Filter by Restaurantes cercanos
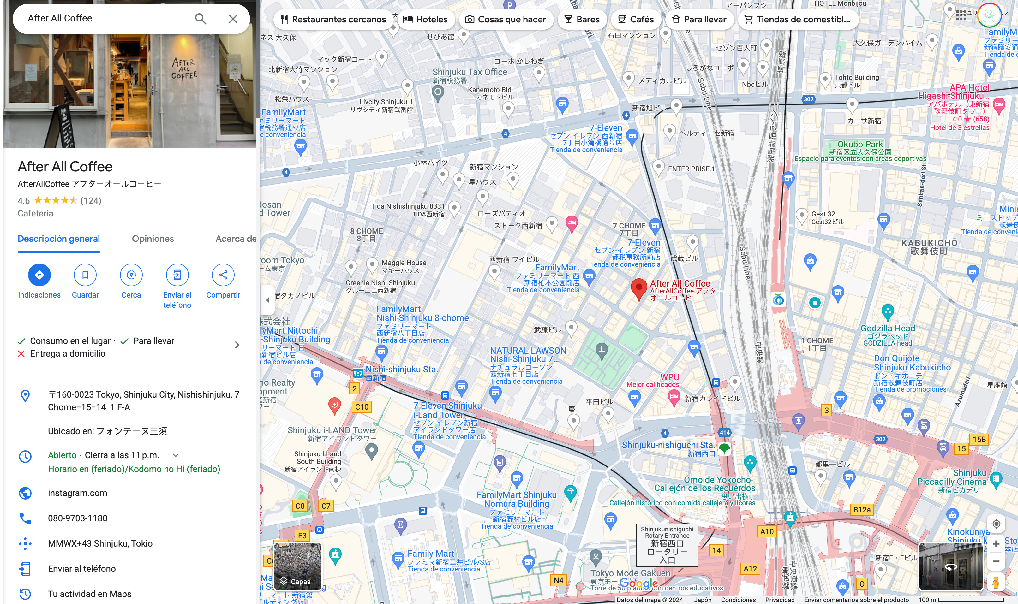 click(x=333, y=19)
